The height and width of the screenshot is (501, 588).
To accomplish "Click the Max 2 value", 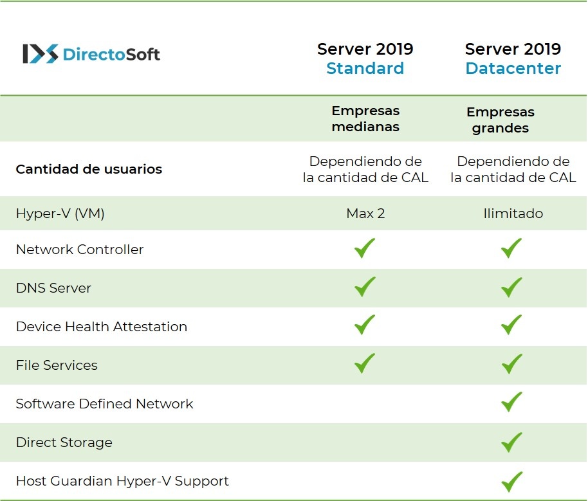I will (x=365, y=214).
